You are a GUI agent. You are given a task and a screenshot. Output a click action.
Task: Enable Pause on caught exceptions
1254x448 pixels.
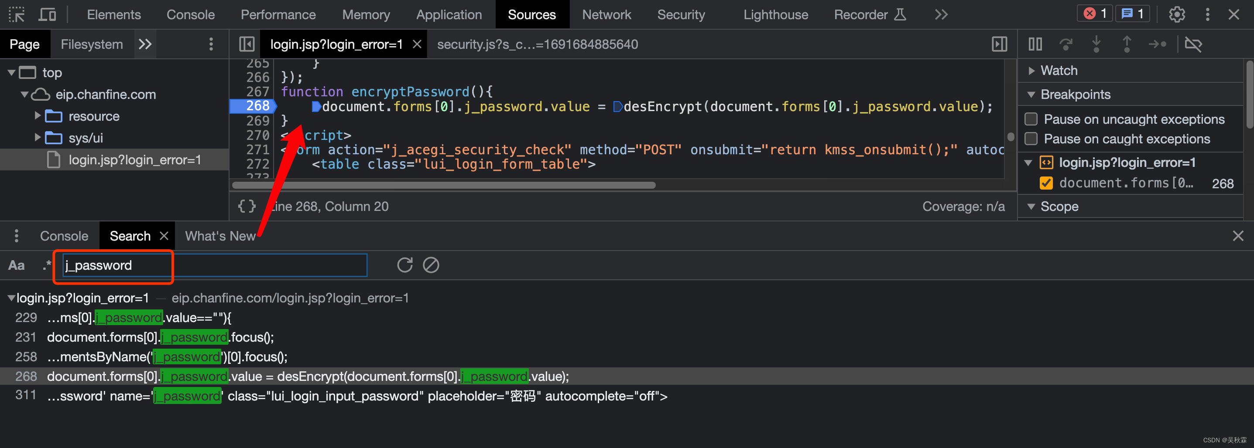(x=1031, y=139)
